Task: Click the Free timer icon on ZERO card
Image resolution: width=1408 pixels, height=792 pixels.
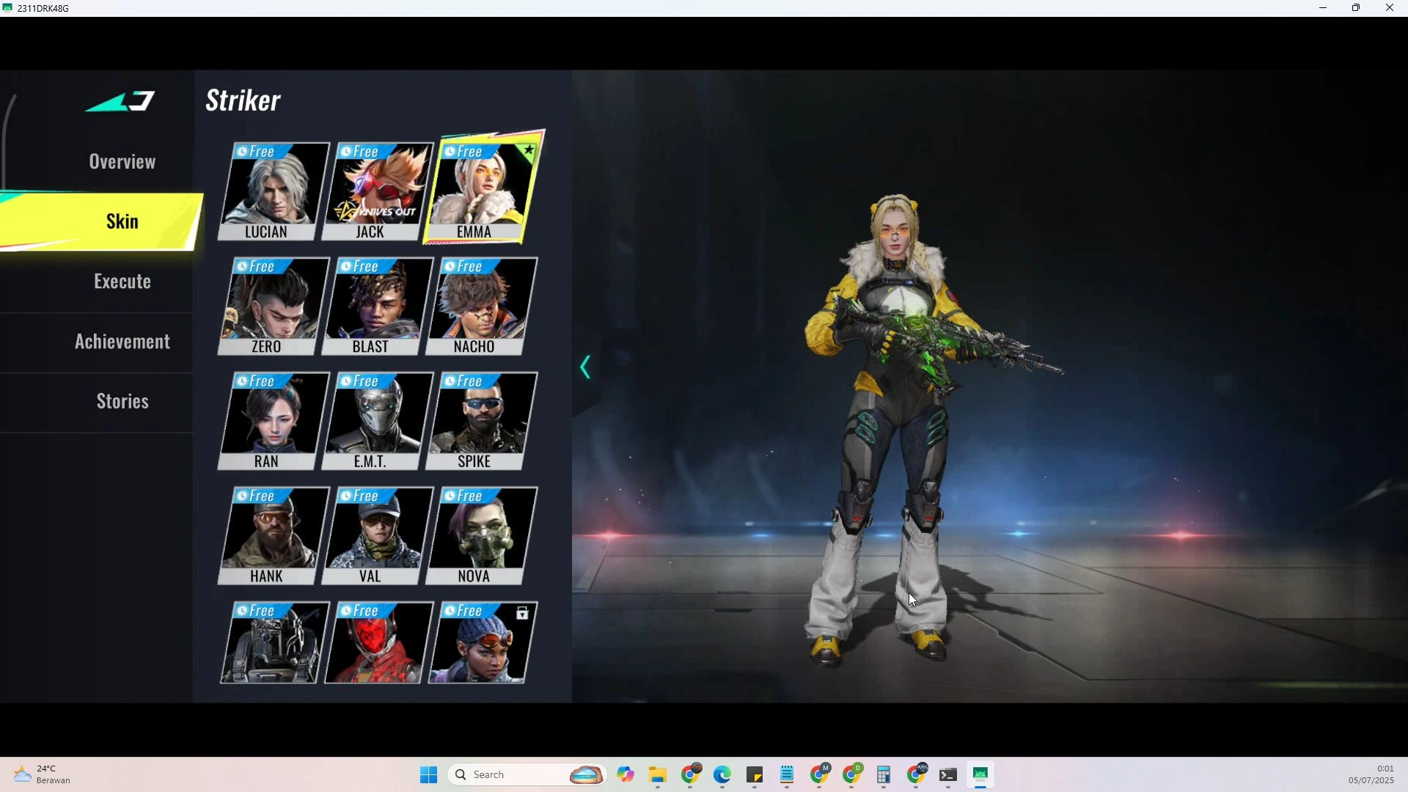Action: click(x=241, y=267)
